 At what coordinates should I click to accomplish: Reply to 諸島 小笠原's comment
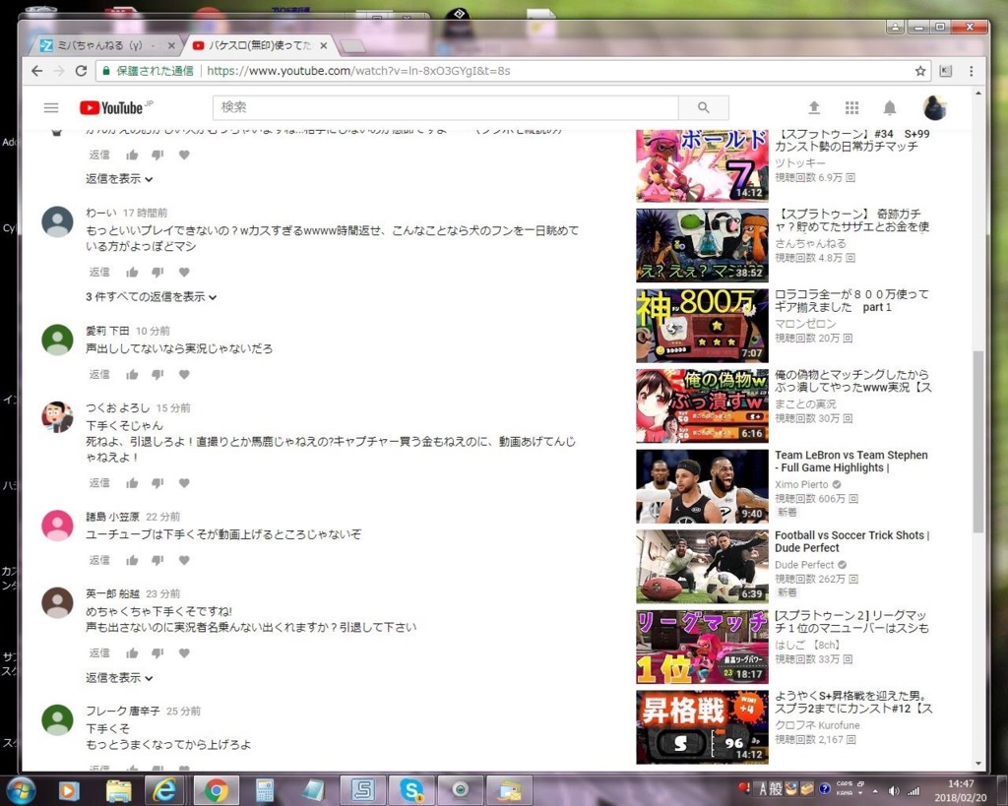99,560
